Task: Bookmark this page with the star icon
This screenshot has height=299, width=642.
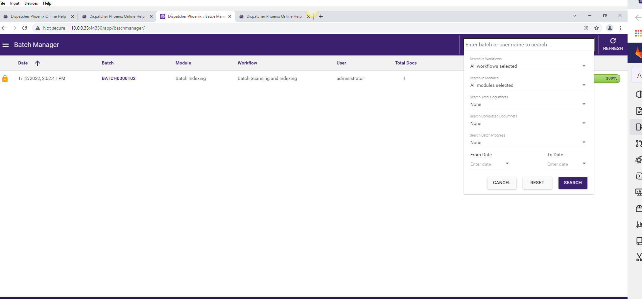Action: pos(597,28)
